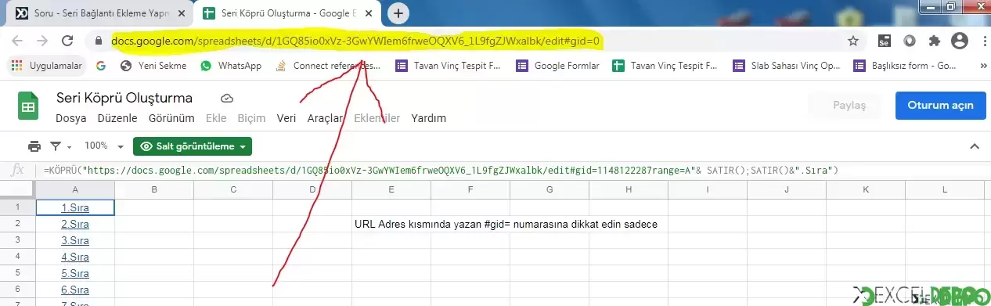Select row 1 header
The width and height of the screenshot is (991, 306).
(18, 207)
